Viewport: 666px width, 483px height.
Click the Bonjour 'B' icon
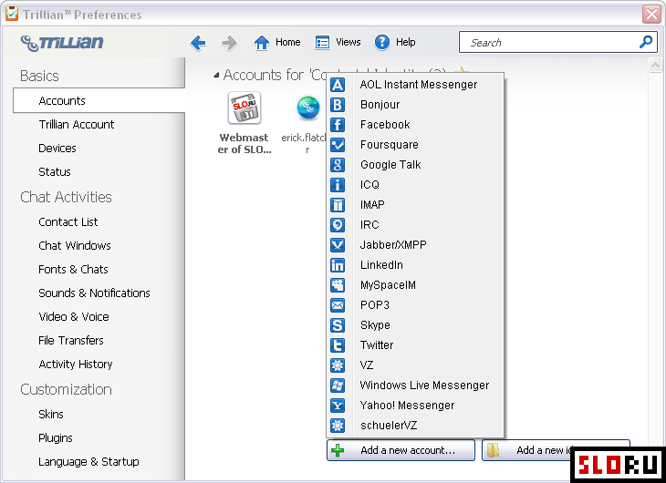(338, 105)
